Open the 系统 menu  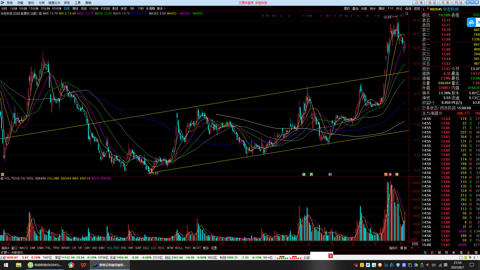click(9, 3)
